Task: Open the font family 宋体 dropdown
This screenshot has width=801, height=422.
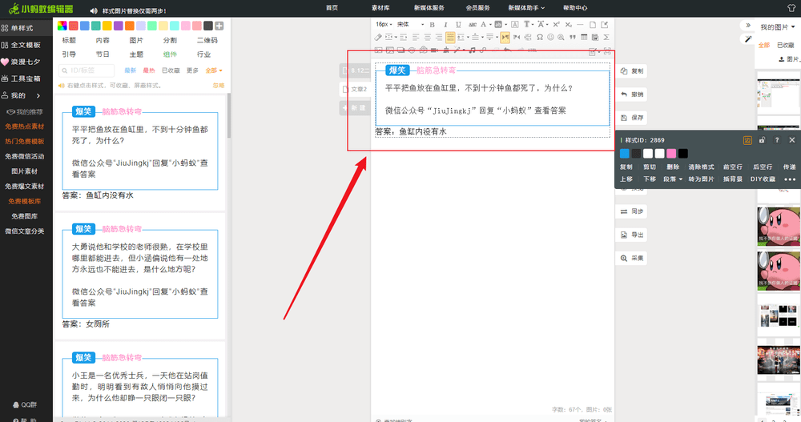Action: tap(410, 25)
